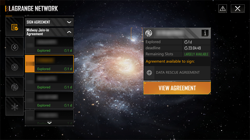This screenshot has width=250, height=140.
Task: Select the highlighted orange Explored entry
Action: 49,64
